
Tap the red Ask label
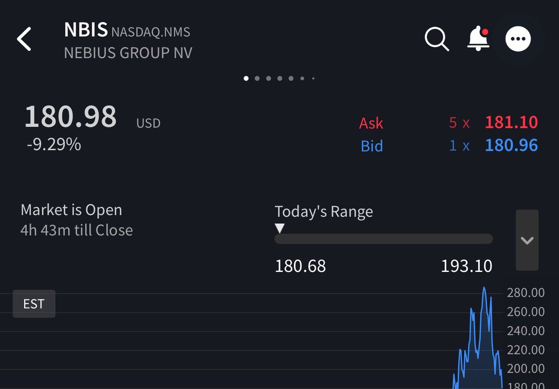click(371, 123)
